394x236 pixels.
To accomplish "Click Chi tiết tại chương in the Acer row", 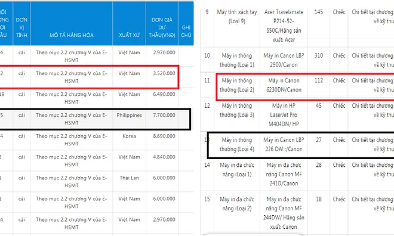I will tap(373, 12).
